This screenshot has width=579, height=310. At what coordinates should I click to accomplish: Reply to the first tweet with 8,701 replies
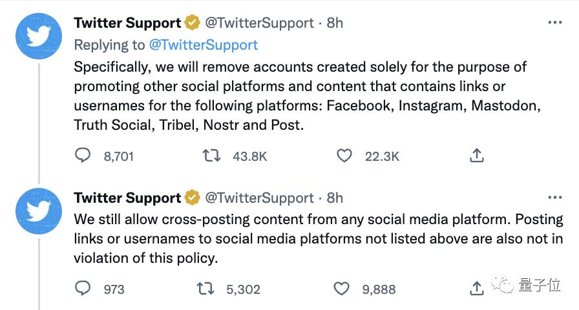[83, 156]
